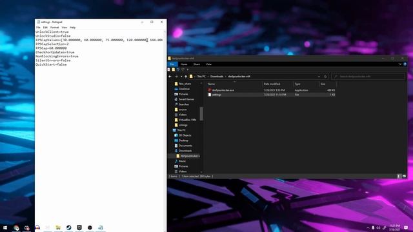Open the View ribbon tab in Explorer
Screen dimensions: 413x232
tap(208, 64)
